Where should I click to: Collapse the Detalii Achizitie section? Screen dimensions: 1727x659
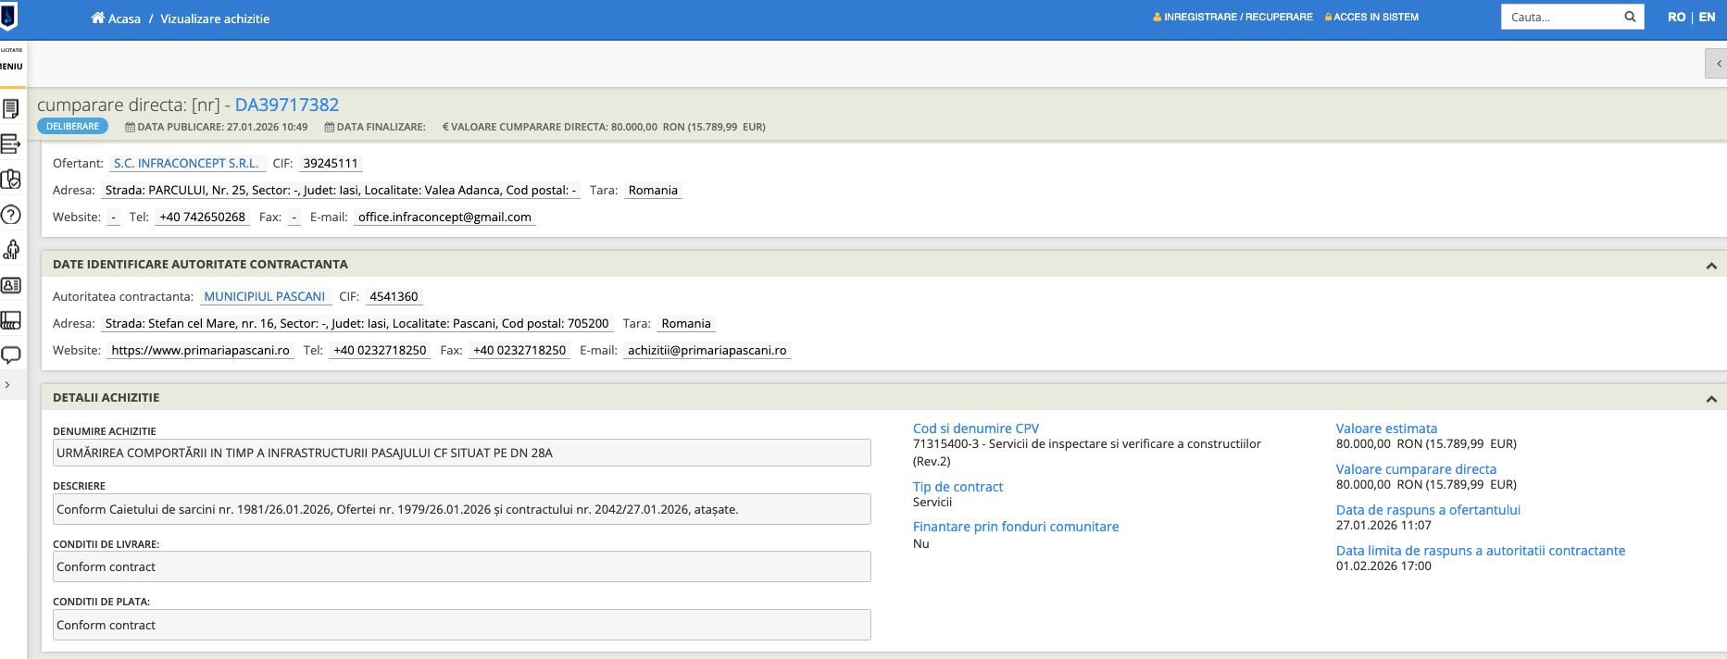click(x=1710, y=399)
